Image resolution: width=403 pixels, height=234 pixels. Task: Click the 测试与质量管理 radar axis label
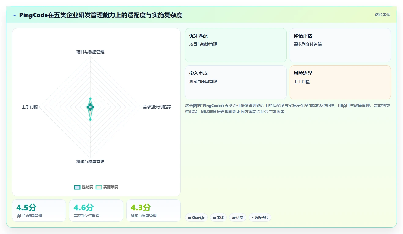click(x=90, y=161)
